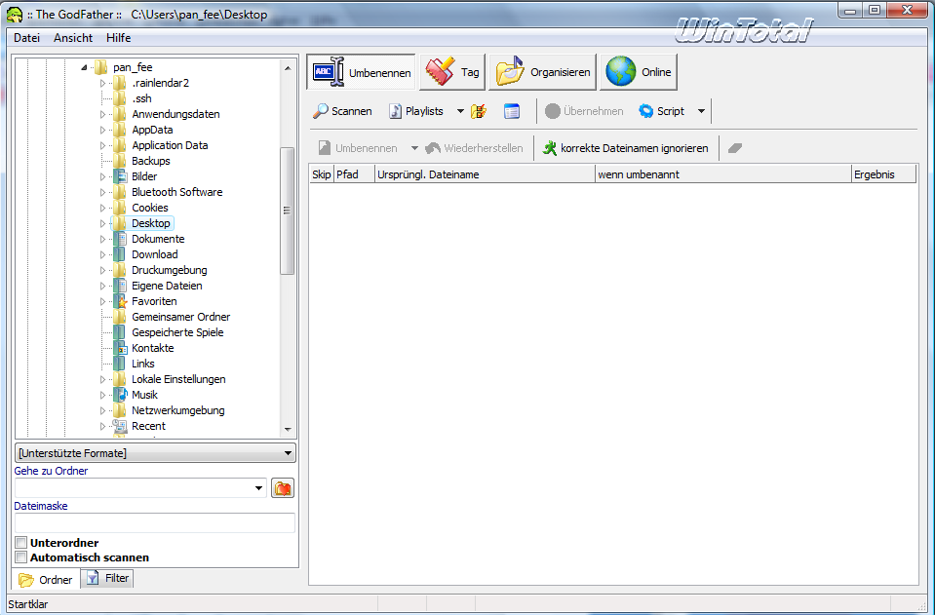The image size is (935, 615).
Task: Click the Dateimaske input field
Action: click(155, 522)
